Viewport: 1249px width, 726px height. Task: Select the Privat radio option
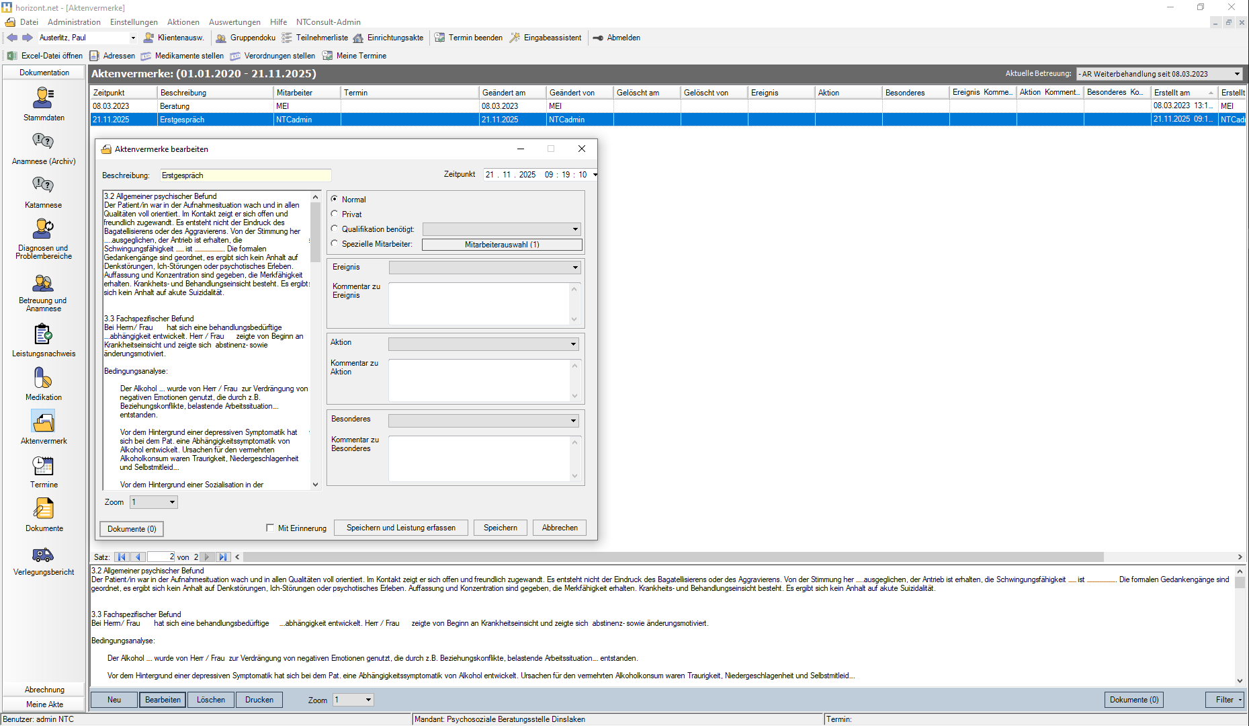coord(335,214)
